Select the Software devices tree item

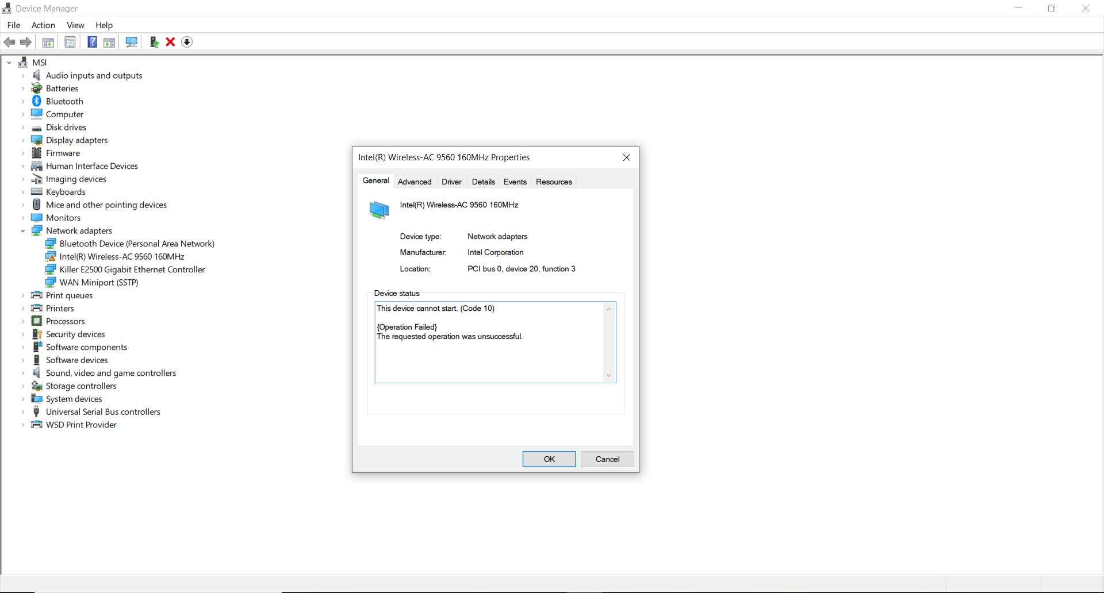[77, 360]
